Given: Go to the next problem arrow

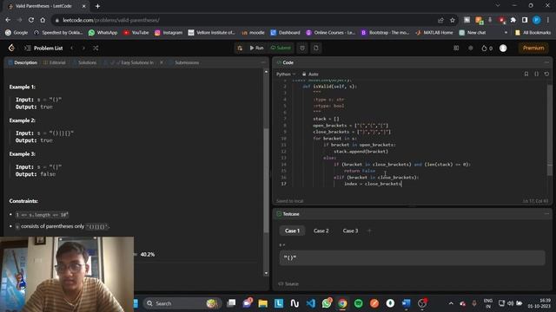Looking at the screenshot, I should point(83,48).
